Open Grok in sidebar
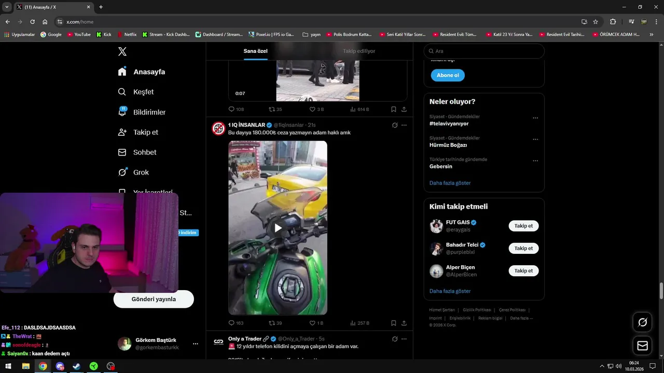Viewport: 664px width, 373px height. tap(133, 173)
